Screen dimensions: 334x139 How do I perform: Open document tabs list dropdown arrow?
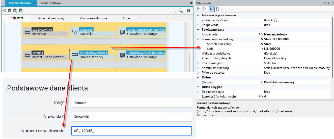pyautogui.click(x=191, y=3)
